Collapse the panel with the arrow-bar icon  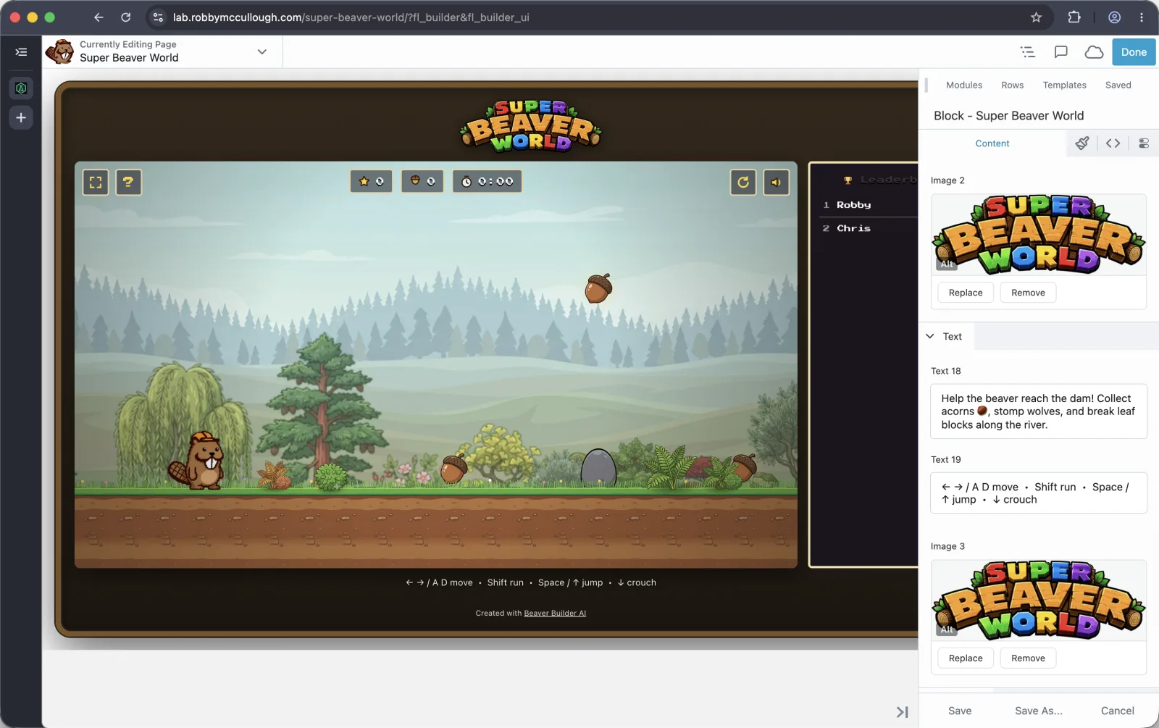902,712
